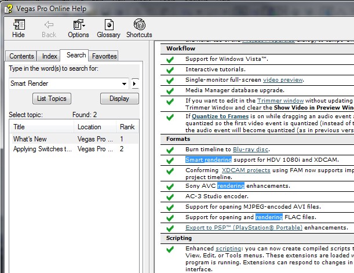The height and width of the screenshot is (273, 354).
Task: Sort results by Location column header
Action: [x=95, y=127]
